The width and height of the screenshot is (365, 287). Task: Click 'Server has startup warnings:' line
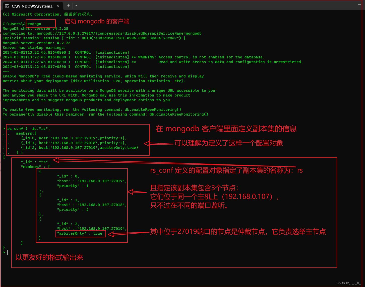tap(34, 48)
